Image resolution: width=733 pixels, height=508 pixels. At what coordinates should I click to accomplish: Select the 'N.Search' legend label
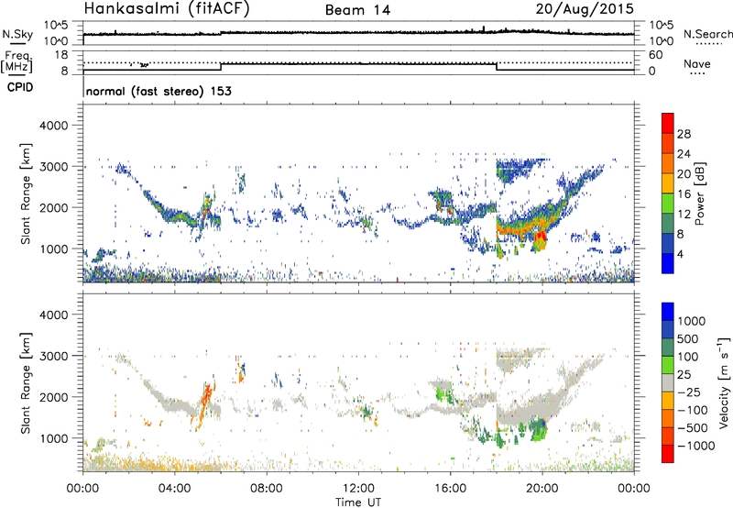click(x=707, y=34)
